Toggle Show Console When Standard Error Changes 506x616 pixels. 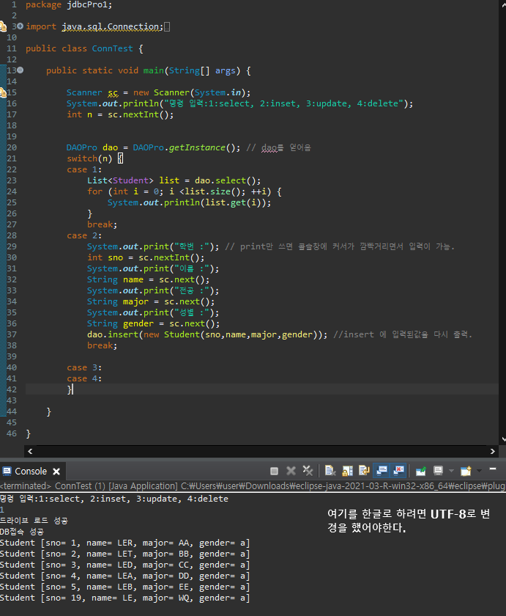398,471
